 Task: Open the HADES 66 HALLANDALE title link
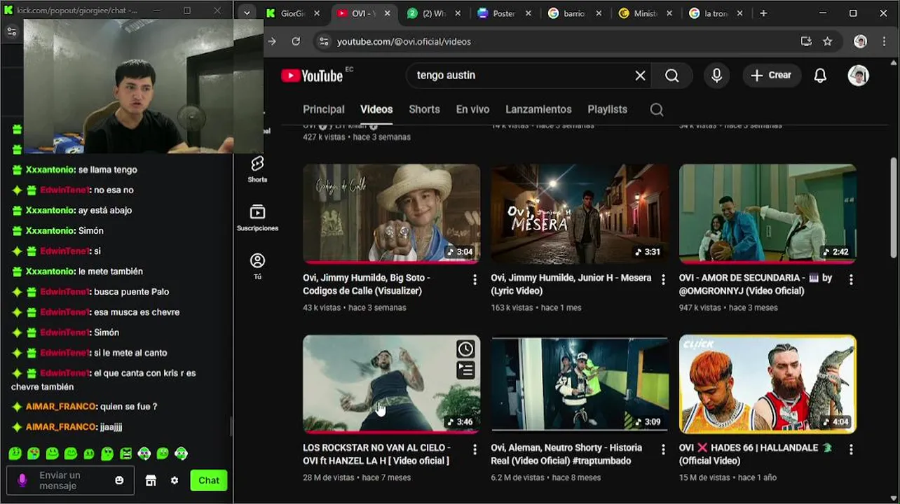click(x=755, y=454)
